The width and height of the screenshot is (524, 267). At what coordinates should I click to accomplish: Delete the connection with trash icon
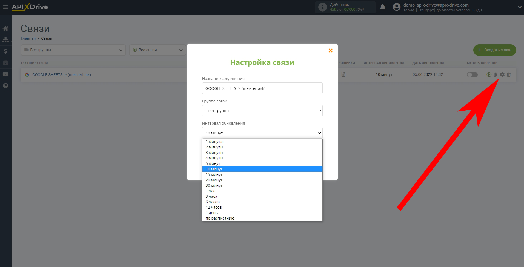[x=509, y=74]
